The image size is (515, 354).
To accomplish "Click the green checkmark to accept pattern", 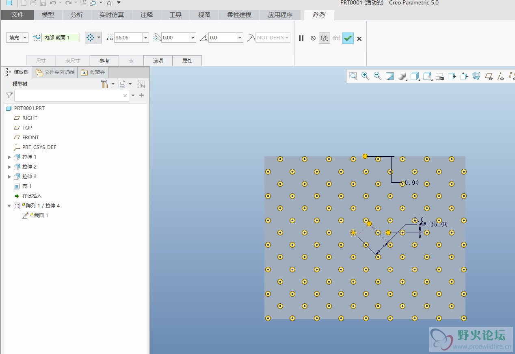I will 348,38.
